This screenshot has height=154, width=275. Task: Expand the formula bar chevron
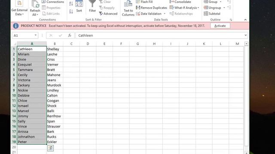[x=245, y=35]
